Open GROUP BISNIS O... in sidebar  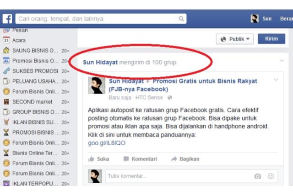coord(36,112)
